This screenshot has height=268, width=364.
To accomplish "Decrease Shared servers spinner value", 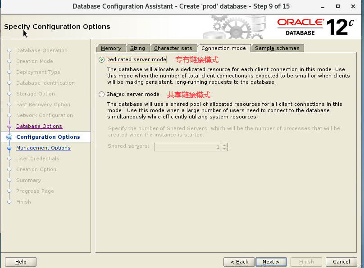I will pos(224,149).
